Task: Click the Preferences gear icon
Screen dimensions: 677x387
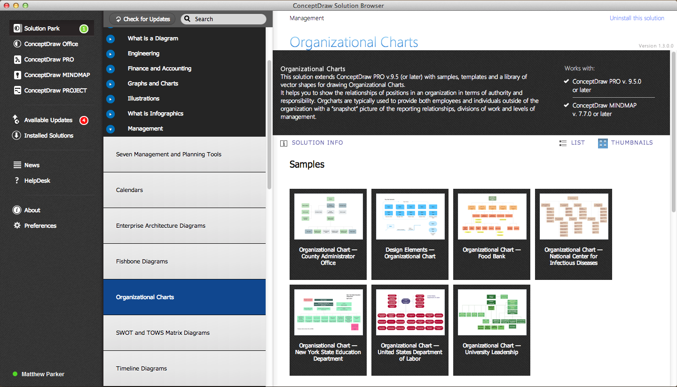Action: pyautogui.click(x=17, y=225)
